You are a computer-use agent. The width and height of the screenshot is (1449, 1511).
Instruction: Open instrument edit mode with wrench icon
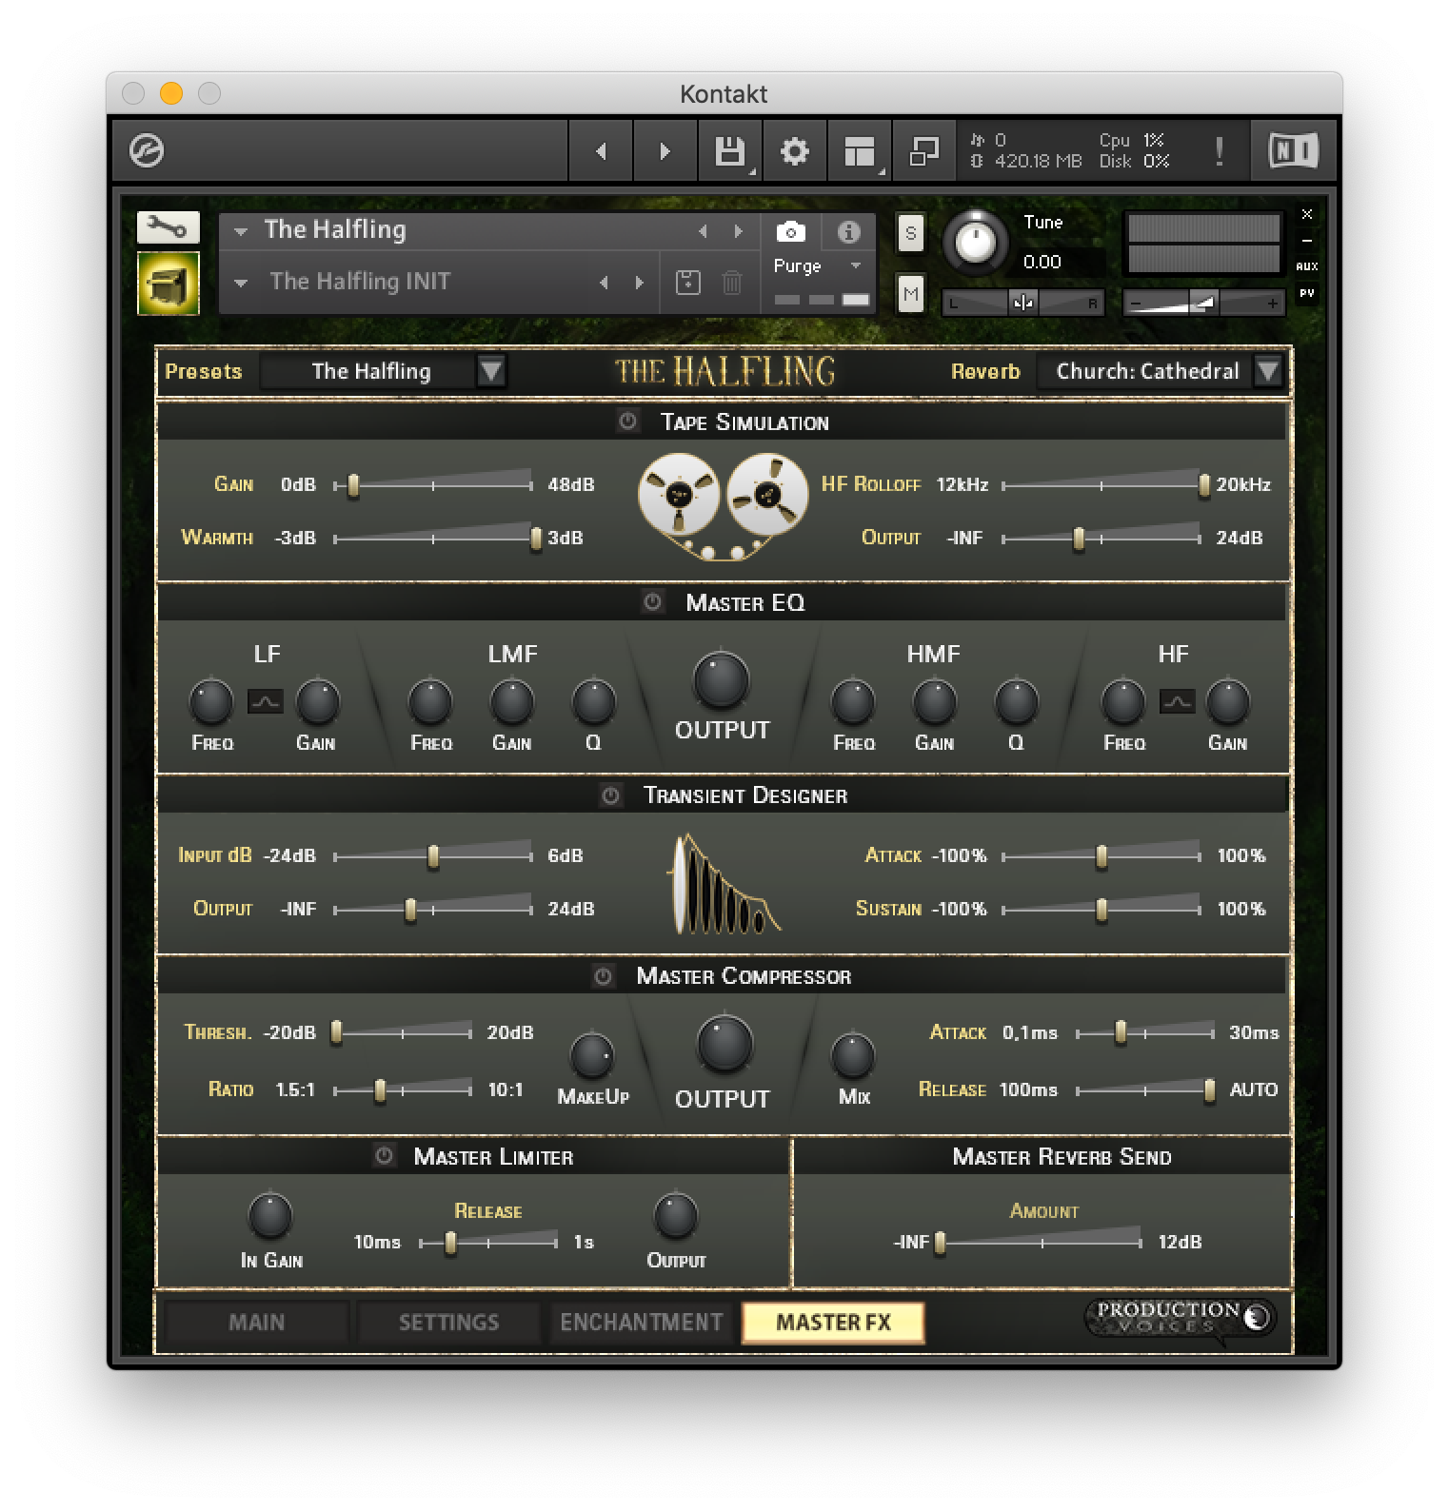[168, 227]
